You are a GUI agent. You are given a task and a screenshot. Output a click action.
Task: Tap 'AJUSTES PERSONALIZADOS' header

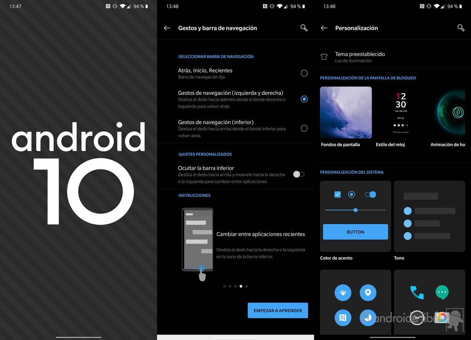pyautogui.click(x=205, y=154)
